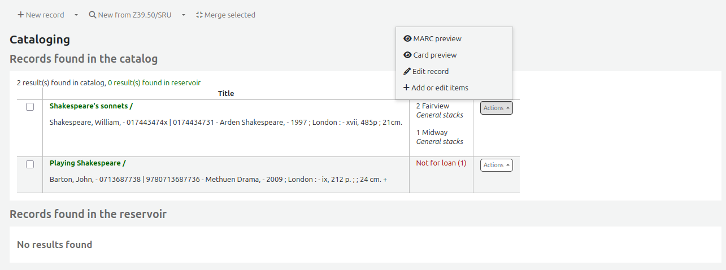Select the Playing Shakespeare row checkbox

[30, 164]
